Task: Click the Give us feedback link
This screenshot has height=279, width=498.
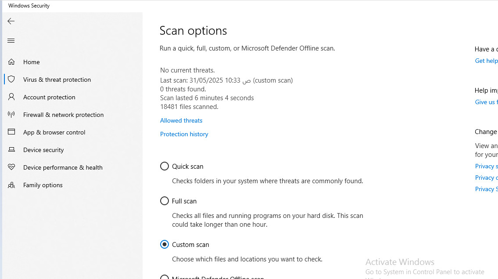Action: point(486,102)
